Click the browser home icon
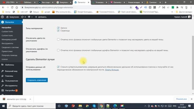The width and height of the screenshot is (194, 109). pos(17,7)
